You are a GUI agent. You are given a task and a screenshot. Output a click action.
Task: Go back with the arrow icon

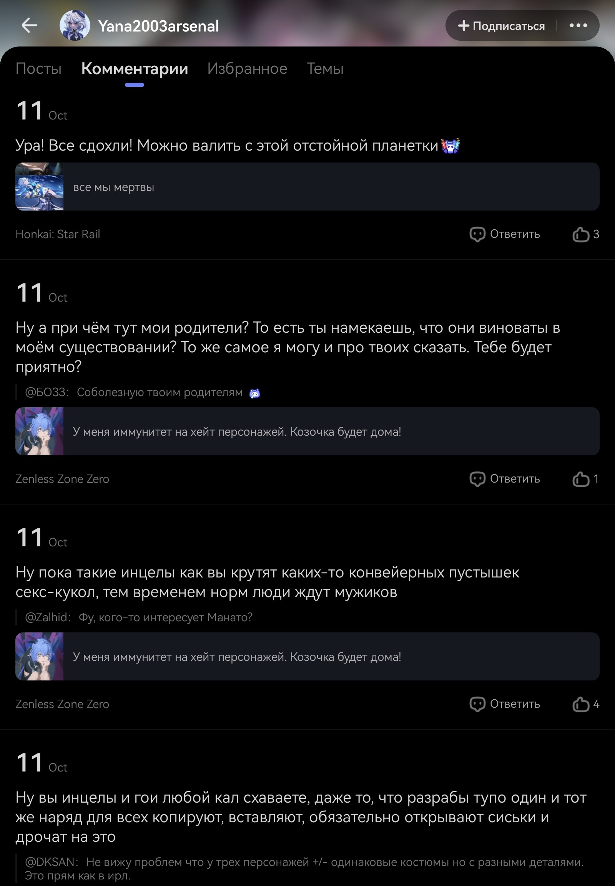tap(29, 25)
